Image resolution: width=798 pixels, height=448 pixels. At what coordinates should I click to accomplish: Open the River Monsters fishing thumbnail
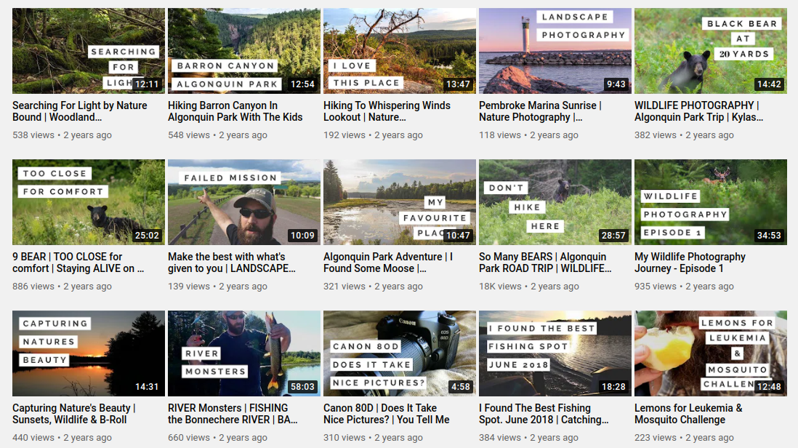(244, 353)
